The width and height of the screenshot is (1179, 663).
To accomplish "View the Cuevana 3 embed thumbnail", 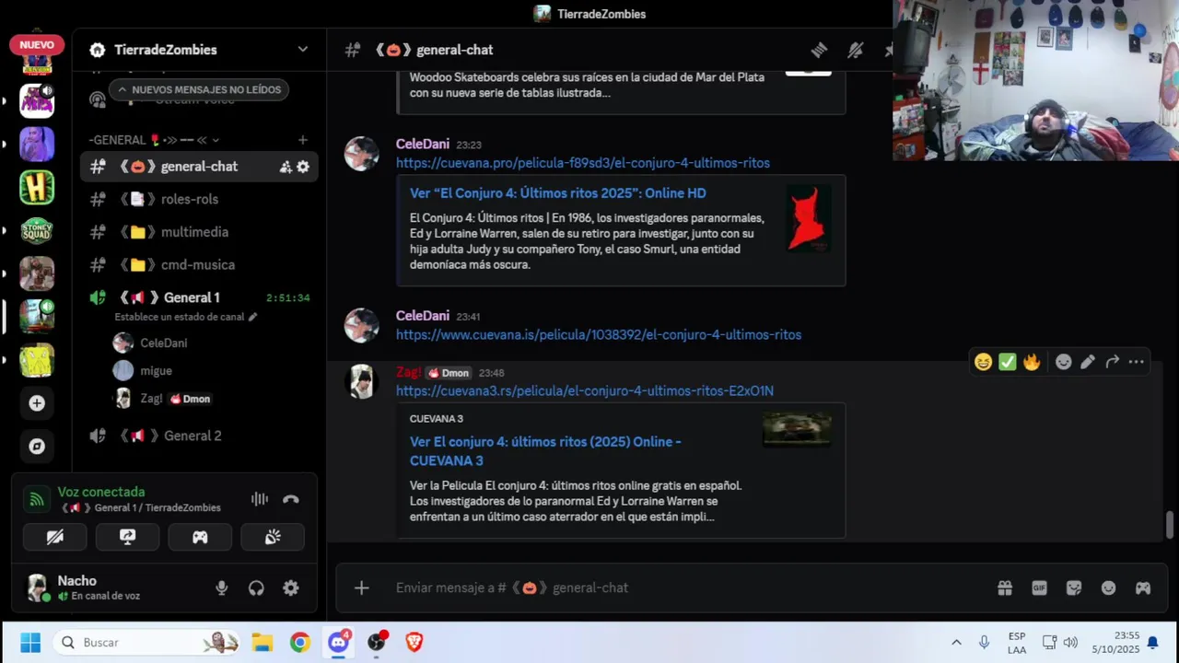I will click(797, 429).
